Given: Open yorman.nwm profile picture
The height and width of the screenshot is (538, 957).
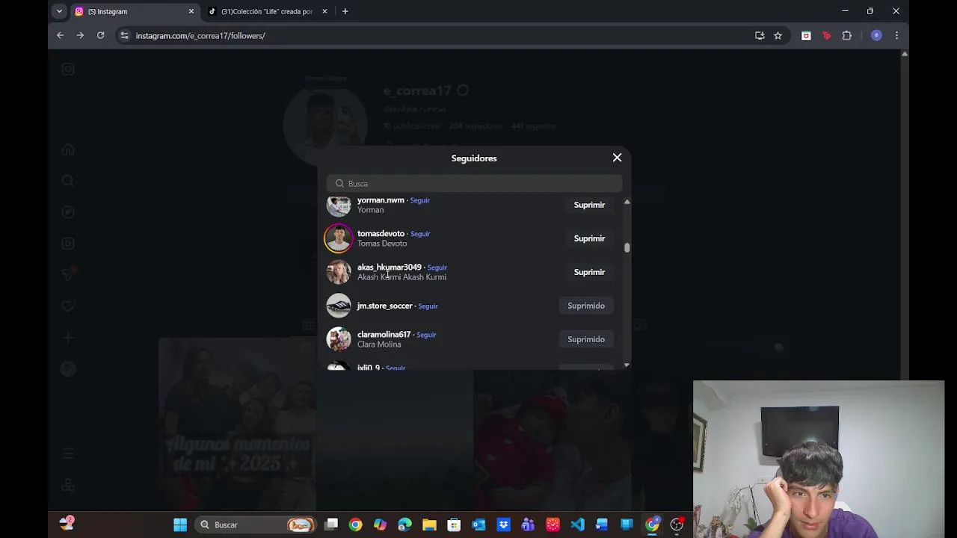Looking at the screenshot, I should (x=339, y=205).
